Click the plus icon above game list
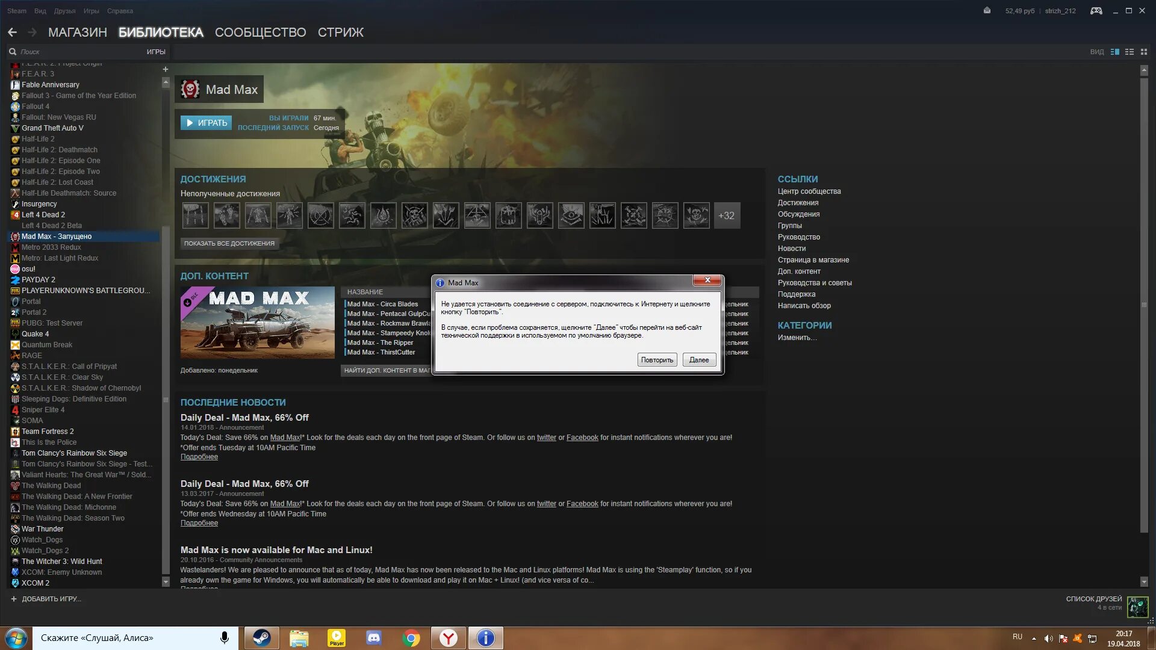The image size is (1156, 650). 166,69
